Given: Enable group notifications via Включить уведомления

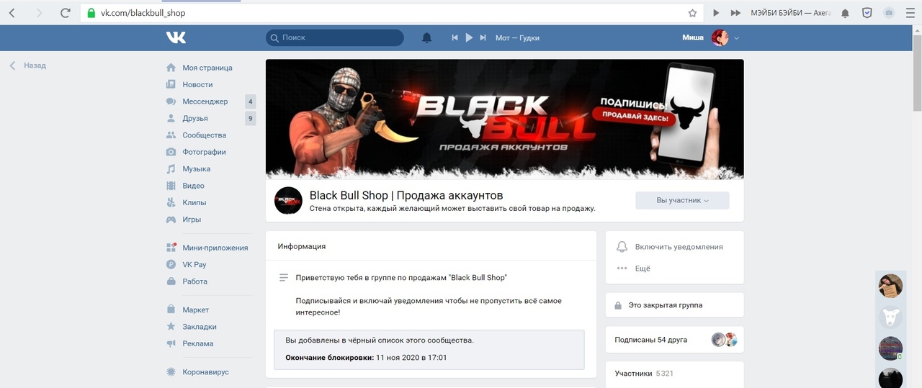Looking at the screenshot, I should (x=670, y=247).
